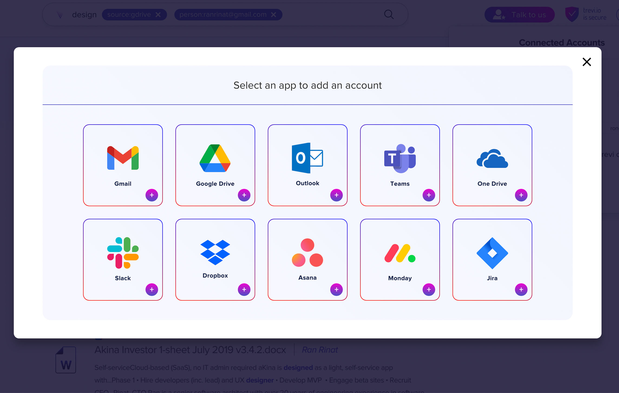This screenshot has height=393, width=619.
Task: Click the Dropbox label text
Action: coord(215,276)
